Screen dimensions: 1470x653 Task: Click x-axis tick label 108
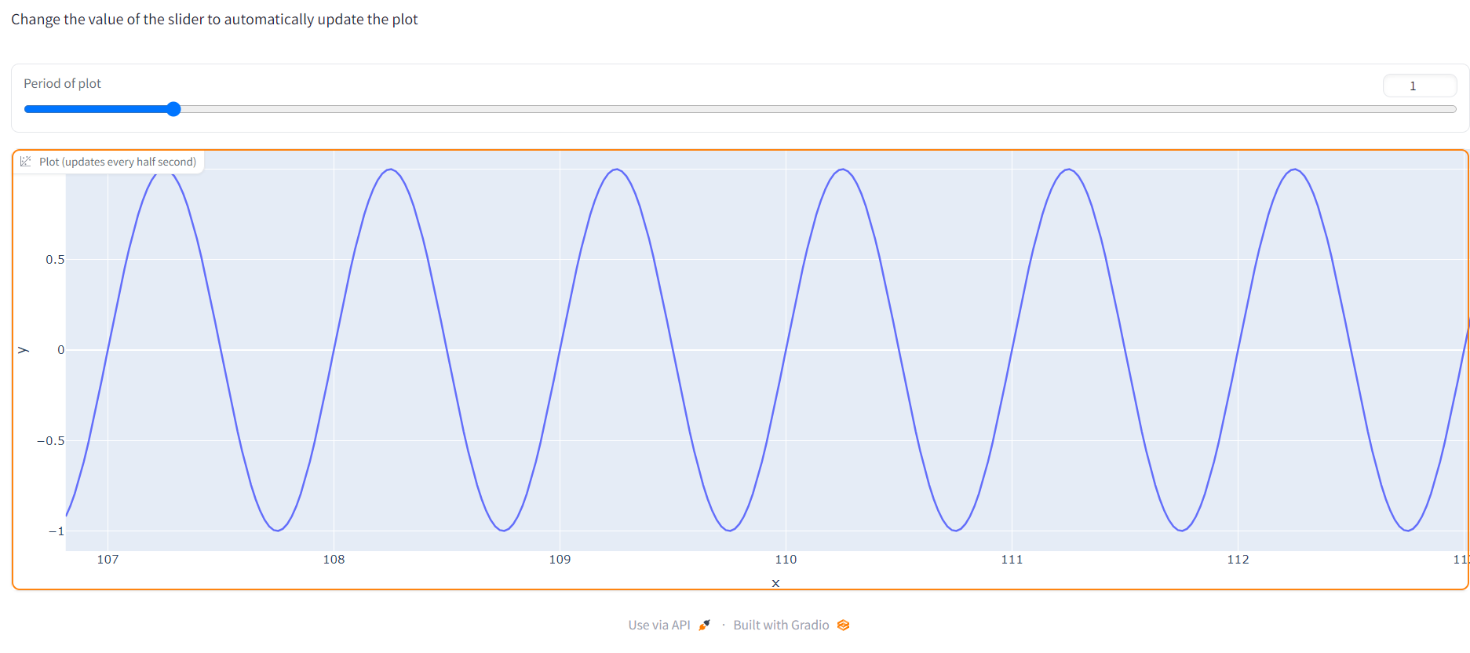click(x=334, y=559)
